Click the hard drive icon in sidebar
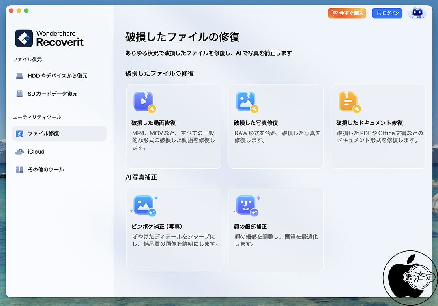The height and width of the screenshot is (306, 438). point(19,76)
